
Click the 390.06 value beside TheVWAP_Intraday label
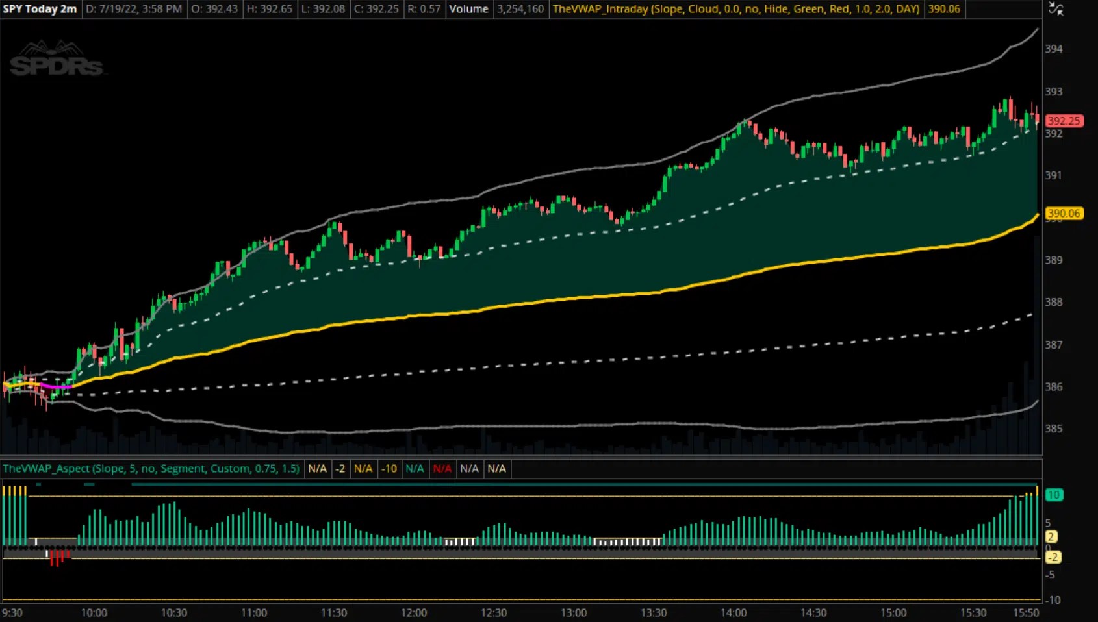pyautogui.click(x=944, y=9)
